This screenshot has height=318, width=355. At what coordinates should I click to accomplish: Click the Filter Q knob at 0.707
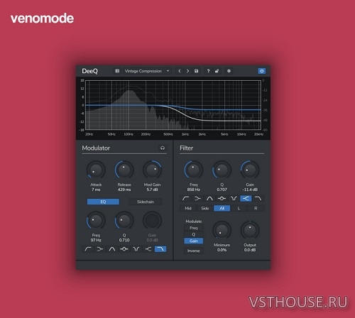click(x=222, y=170)
